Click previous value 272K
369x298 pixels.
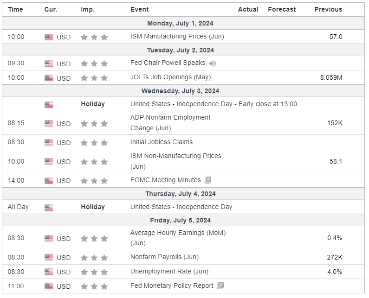coord(335,257)
